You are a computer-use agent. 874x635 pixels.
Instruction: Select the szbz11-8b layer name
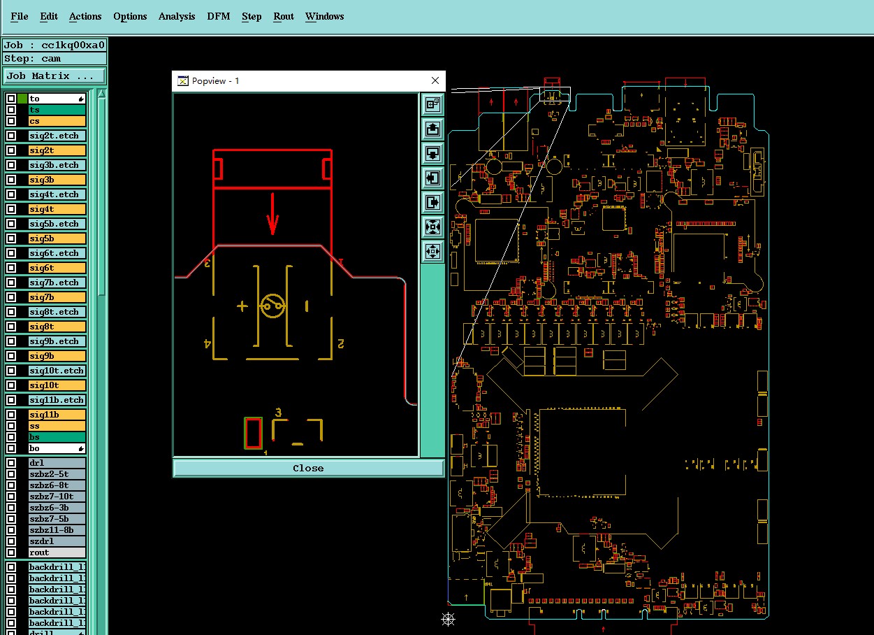(x=57, y=530)
